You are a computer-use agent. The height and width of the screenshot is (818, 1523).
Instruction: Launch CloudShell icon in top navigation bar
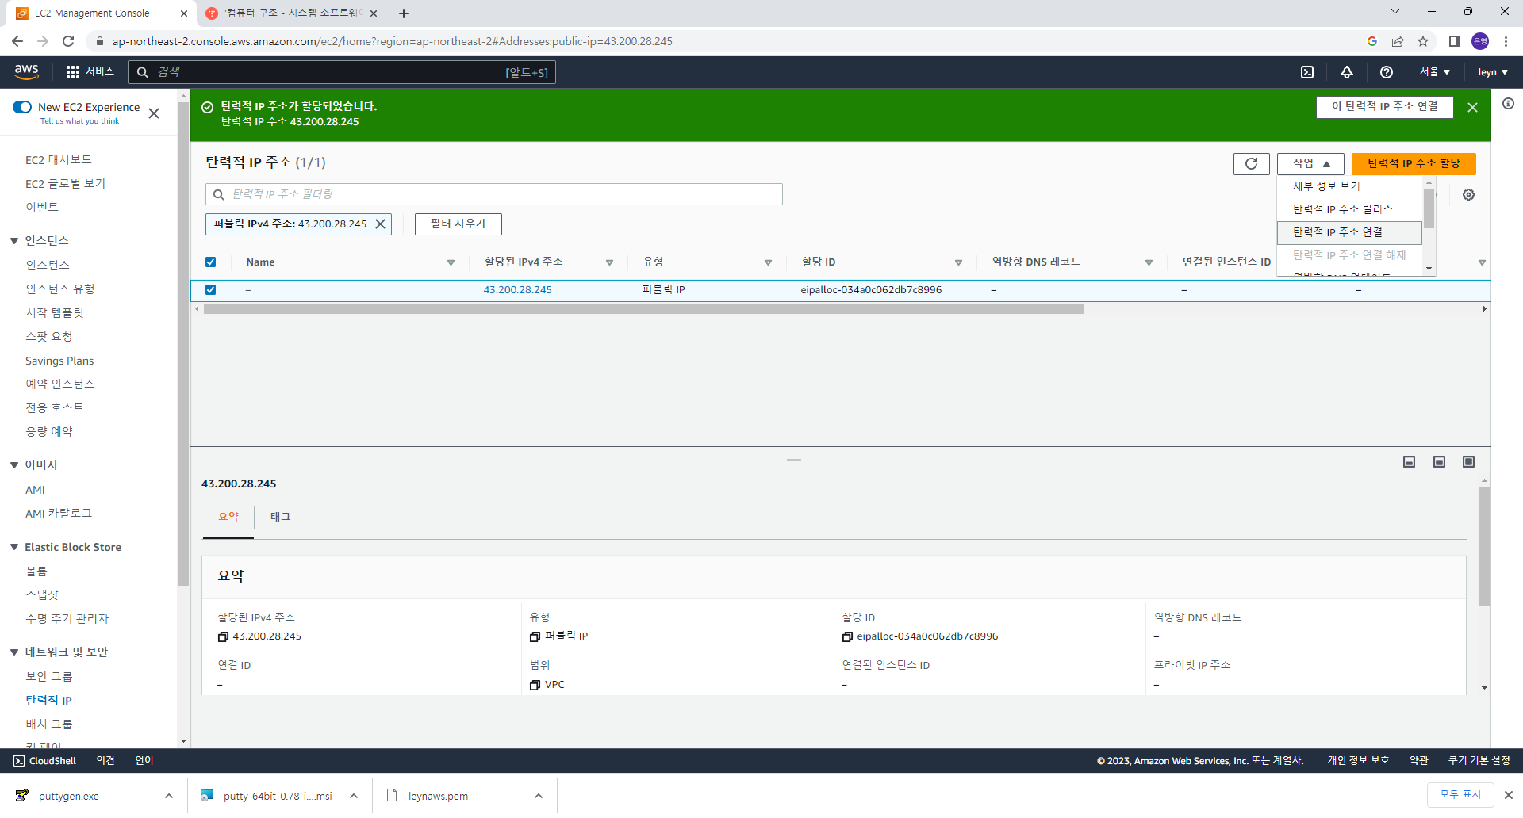coord(1307,72)
